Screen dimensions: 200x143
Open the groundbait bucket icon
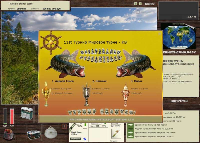point(8,134)
